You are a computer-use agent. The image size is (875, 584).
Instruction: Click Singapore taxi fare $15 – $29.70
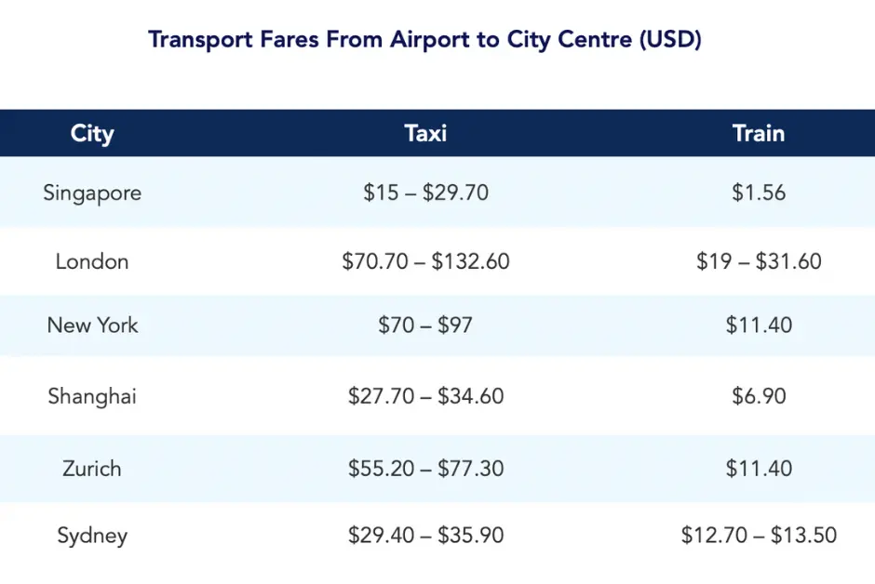pos(425,192)
